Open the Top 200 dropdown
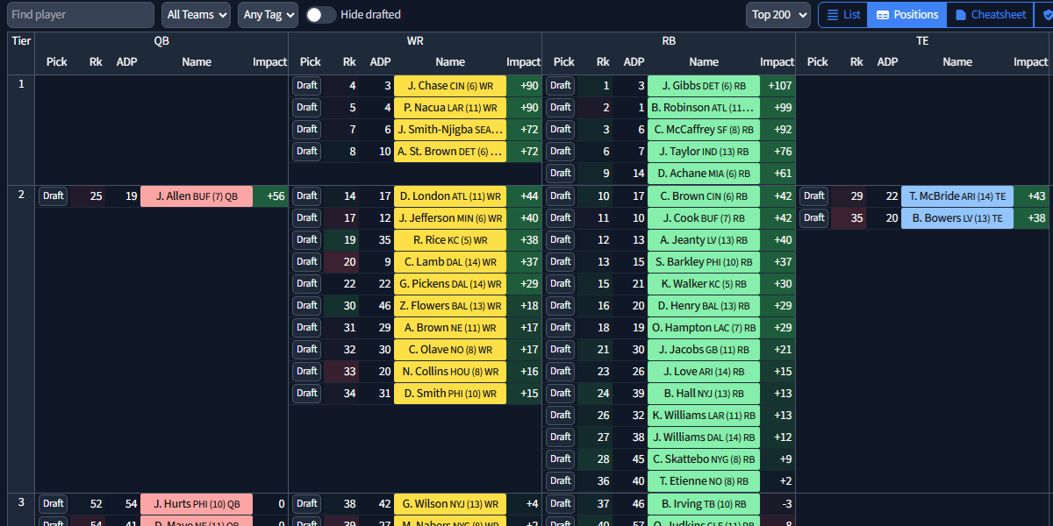The width and height of the screenshot is (1053, 526). (778, 15)
